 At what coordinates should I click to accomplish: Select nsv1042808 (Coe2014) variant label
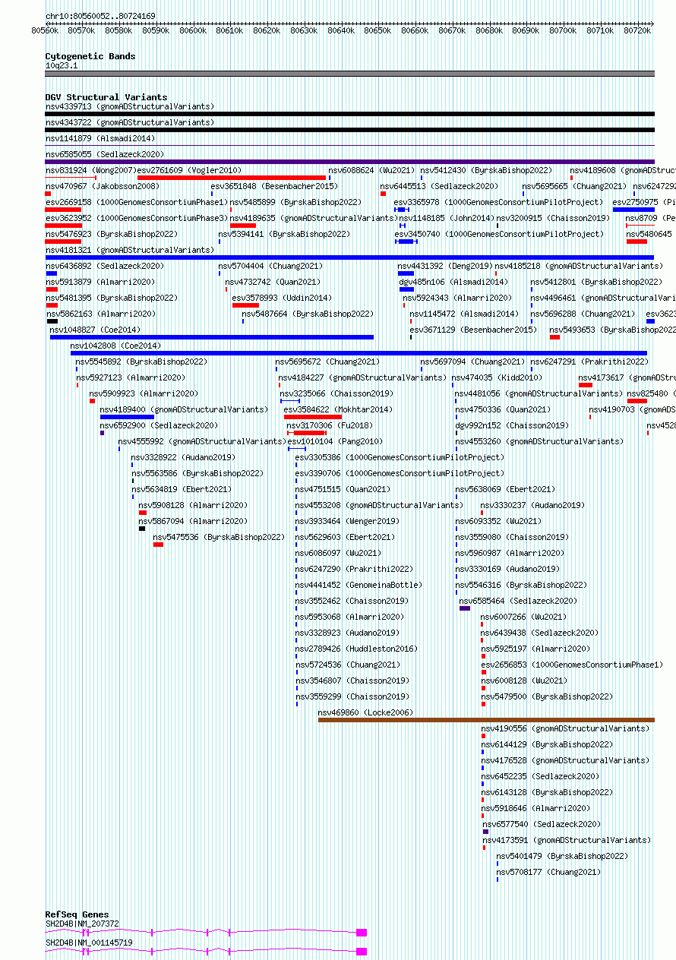tap(116, 346)
